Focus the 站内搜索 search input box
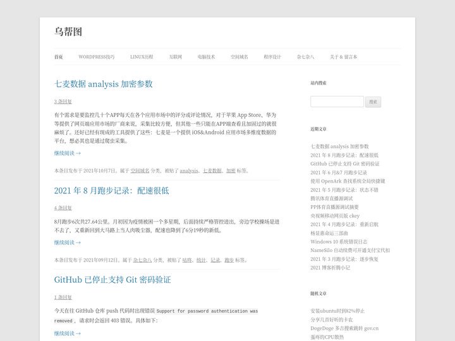 click(337, 102)
